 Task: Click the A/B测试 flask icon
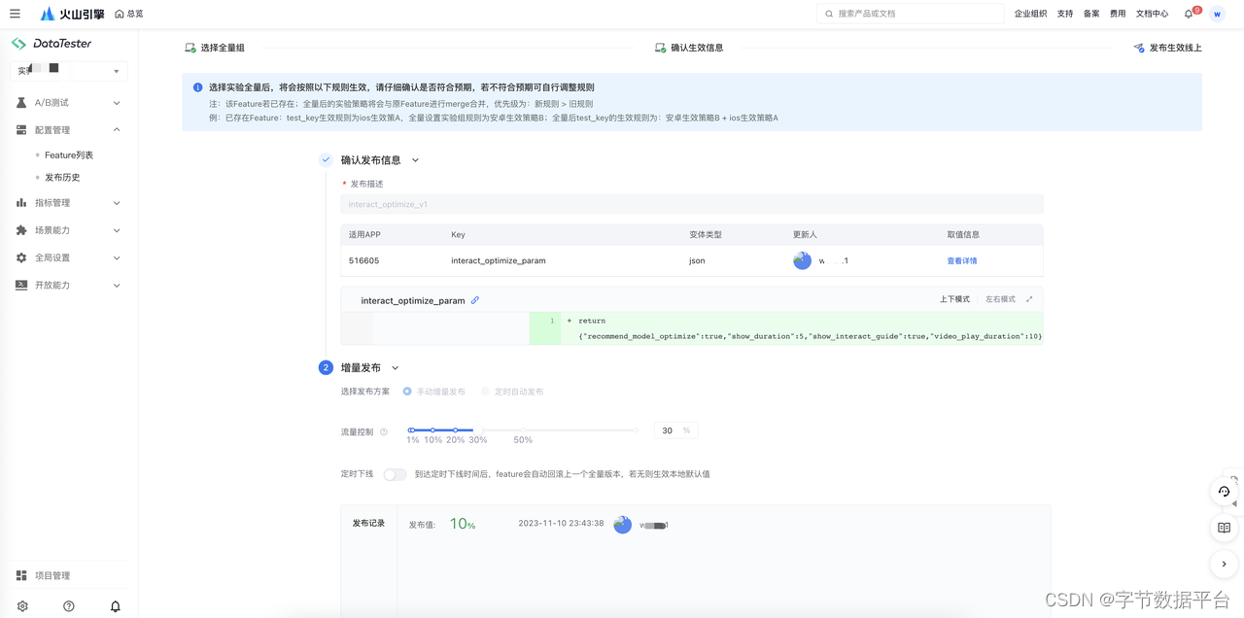point(21,102)
